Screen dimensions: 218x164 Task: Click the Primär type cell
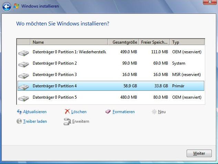(178, 86)
